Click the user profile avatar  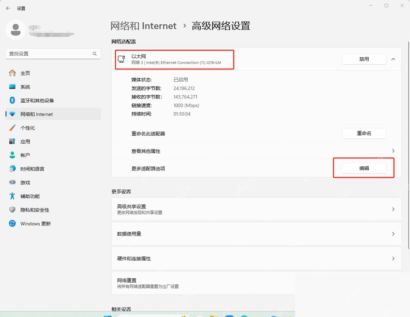click(16, 30)
